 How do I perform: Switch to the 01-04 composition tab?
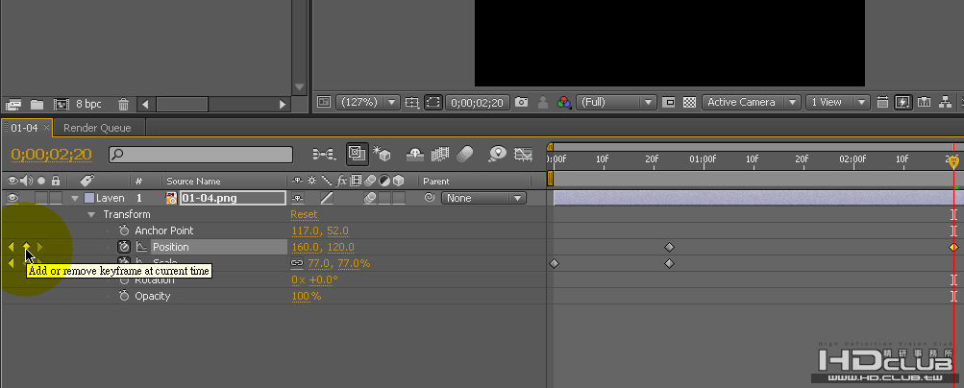[x=25, y=128]
